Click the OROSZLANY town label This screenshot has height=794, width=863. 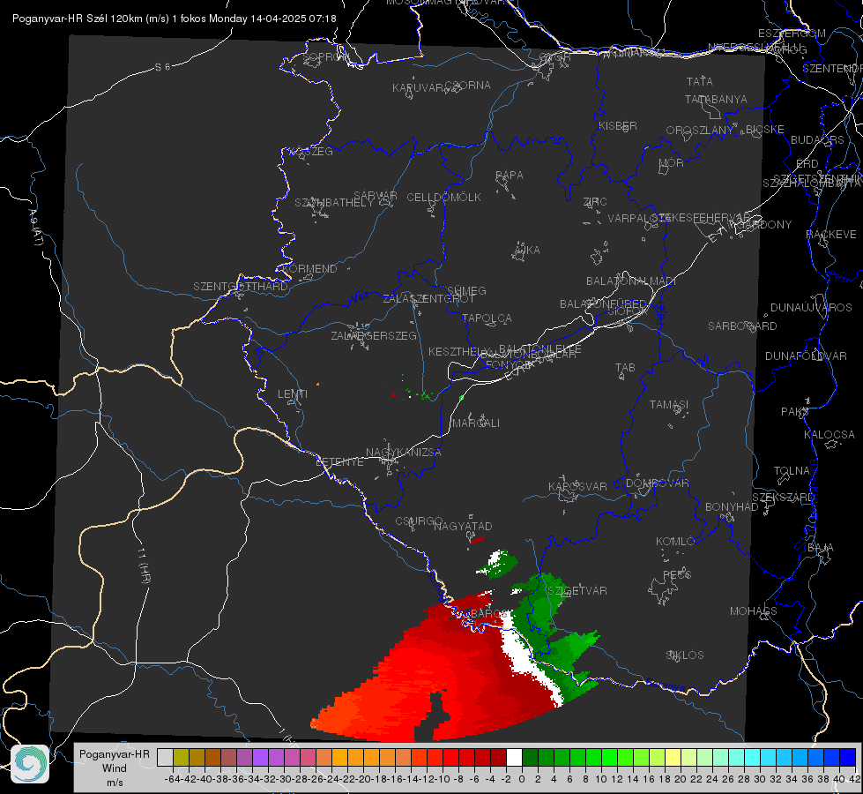tap(700, 131)
